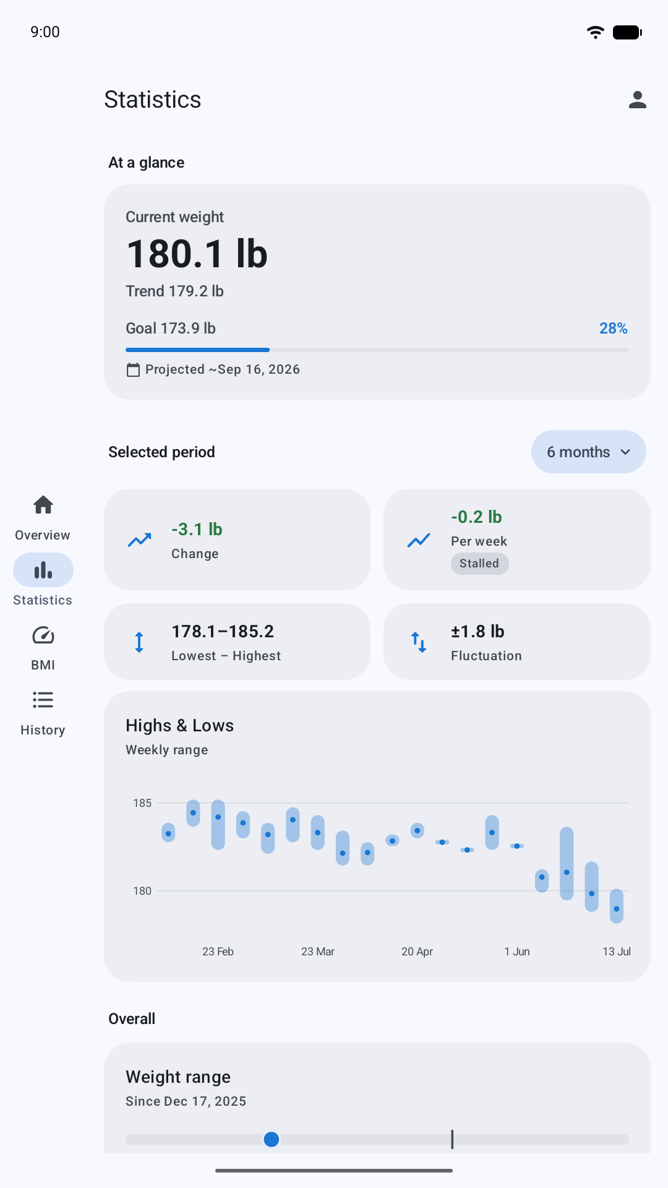Click the goal progress bar
668x1188 pixels.
tap(377, 350)
